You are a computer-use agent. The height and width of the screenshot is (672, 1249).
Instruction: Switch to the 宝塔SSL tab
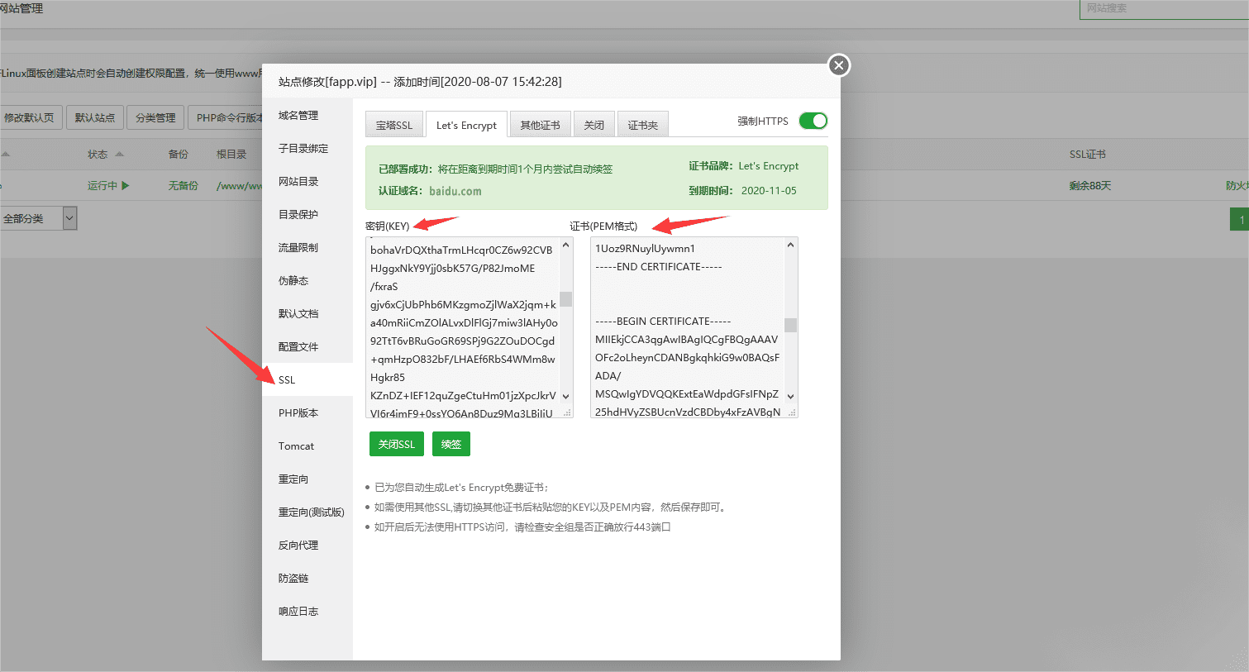[393, 125]
